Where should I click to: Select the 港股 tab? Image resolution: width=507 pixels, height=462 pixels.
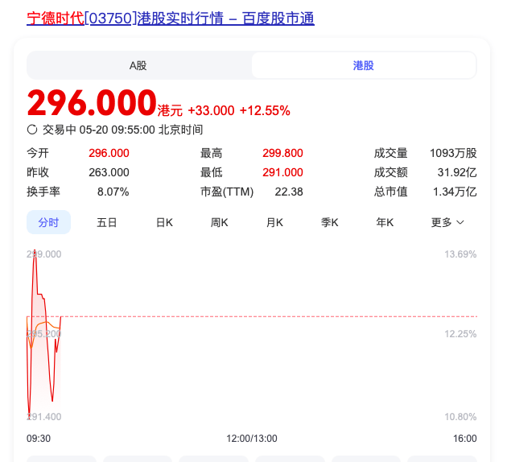(x=364, y=65)
